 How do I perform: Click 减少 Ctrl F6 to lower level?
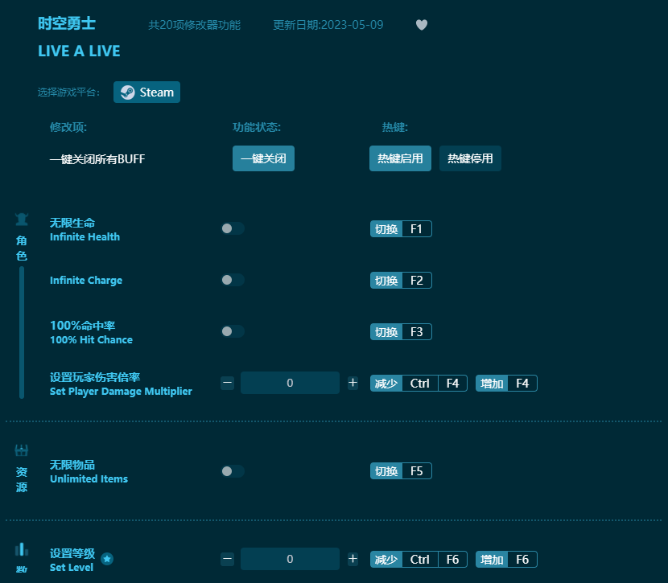click(419, 559)
